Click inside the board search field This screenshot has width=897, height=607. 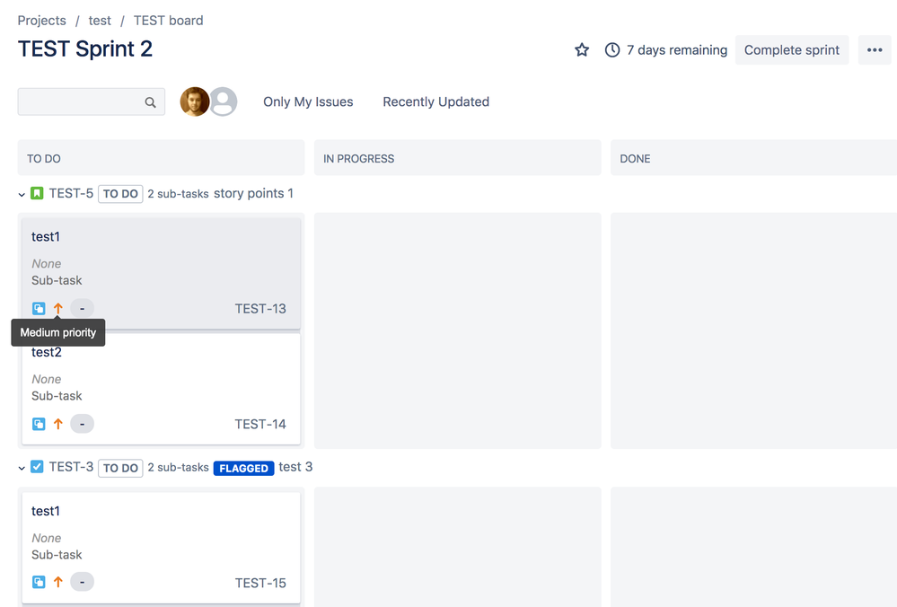pos(81,101)
